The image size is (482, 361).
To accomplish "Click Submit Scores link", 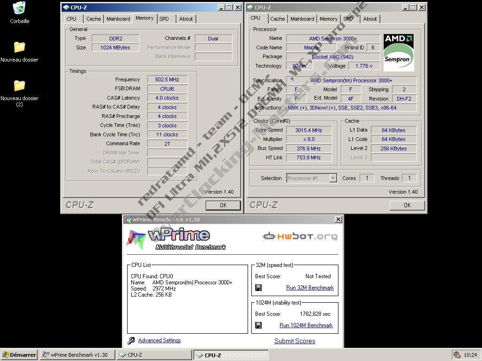I will pyautogui.click(x=295, y=341).
